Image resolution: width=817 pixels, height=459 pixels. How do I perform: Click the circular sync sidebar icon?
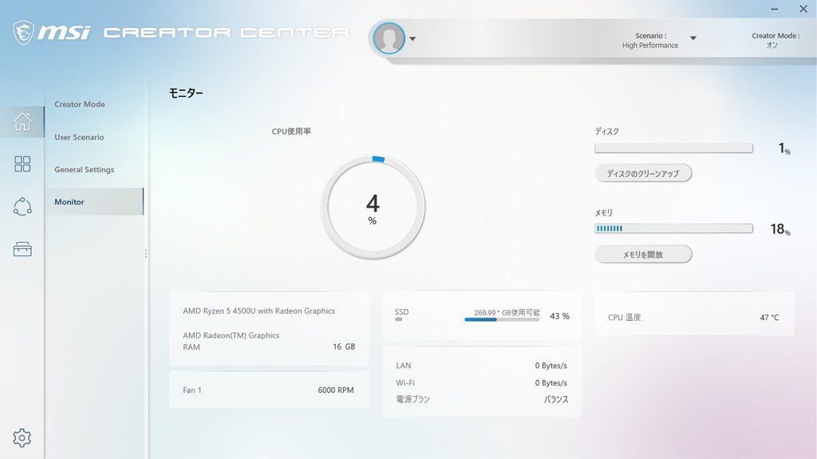click(x=22, y=207)
